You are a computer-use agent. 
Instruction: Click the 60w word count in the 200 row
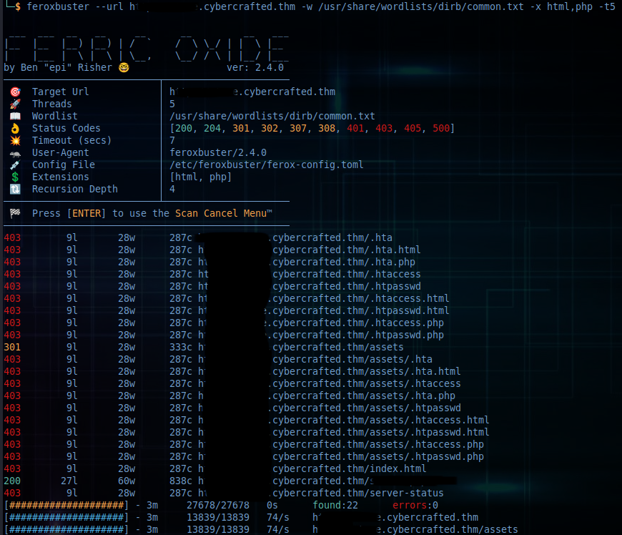tap(127, 481)
